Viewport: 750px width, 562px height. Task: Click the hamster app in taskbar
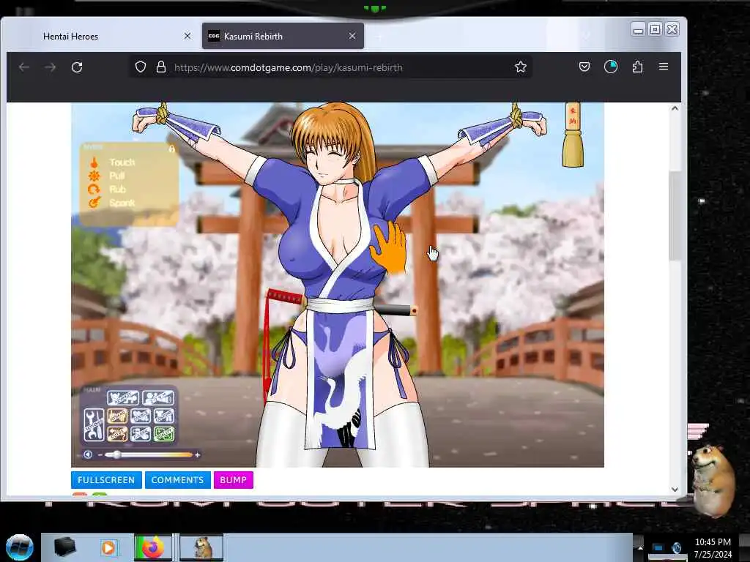tap(201, 547)
